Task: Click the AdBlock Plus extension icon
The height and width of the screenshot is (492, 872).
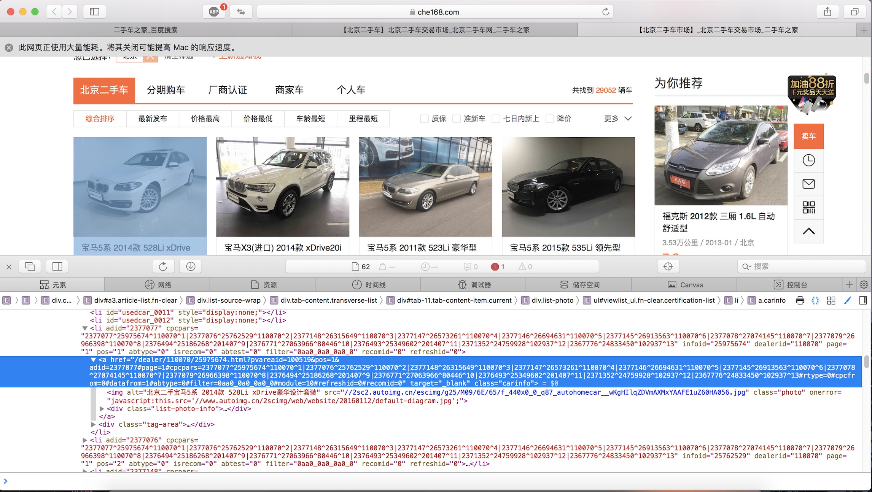Action: [x=214, y=12]
